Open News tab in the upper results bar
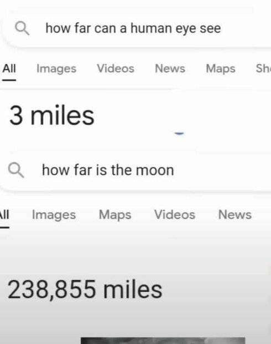Screen dimensions: 271x344 [170, 68]
